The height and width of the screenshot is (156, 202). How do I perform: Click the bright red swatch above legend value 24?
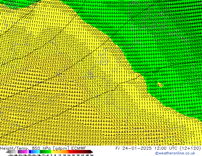pos(69,152)
